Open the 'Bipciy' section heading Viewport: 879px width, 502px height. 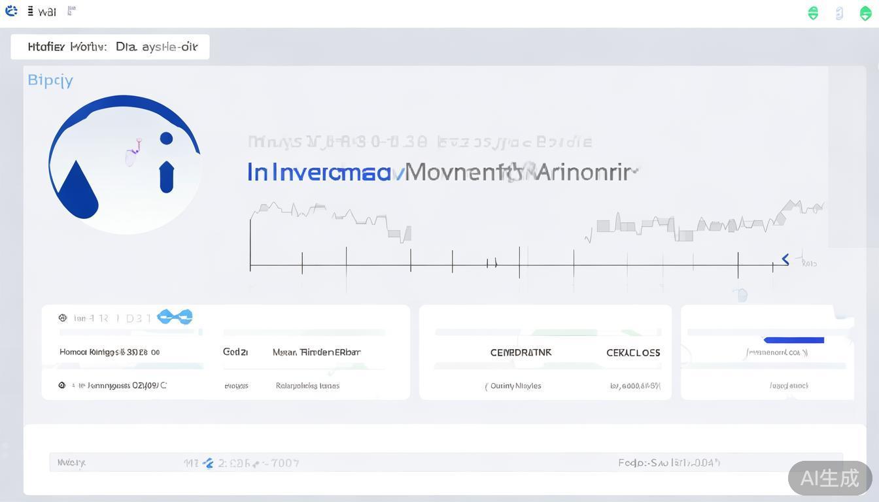[x=50, y=80]
